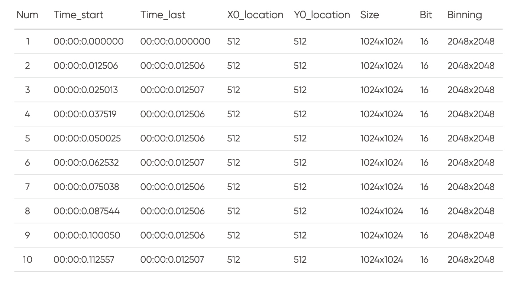This screenshot has width=511, height=285.
Task: Click Time_start value 00:00:0.112557
Action: [84, 259]
